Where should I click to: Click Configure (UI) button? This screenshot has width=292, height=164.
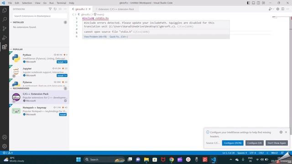coord(255,143)
